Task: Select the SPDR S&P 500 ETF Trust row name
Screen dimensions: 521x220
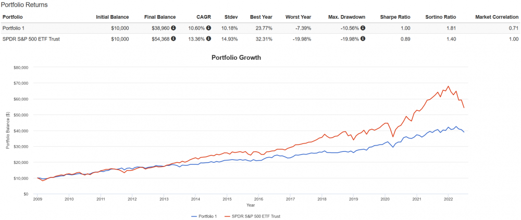Action: [28, 38]
